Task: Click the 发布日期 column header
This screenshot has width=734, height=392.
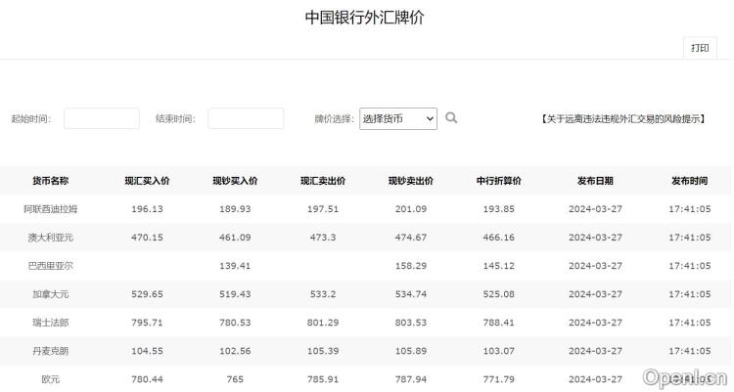Action: tap(595, 181)
